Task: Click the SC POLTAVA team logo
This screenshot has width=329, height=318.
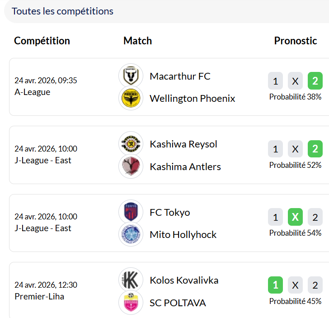Action: (x=131, y=303)
